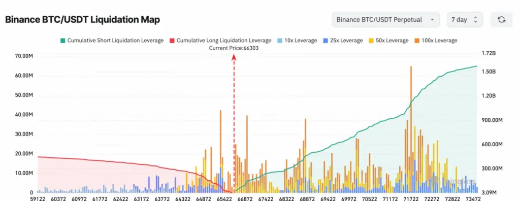This screenshot has width=520, height=201.
Task: Toggle Cumulative Short Liquidation Leverage legend
Action: coord(112,41)
